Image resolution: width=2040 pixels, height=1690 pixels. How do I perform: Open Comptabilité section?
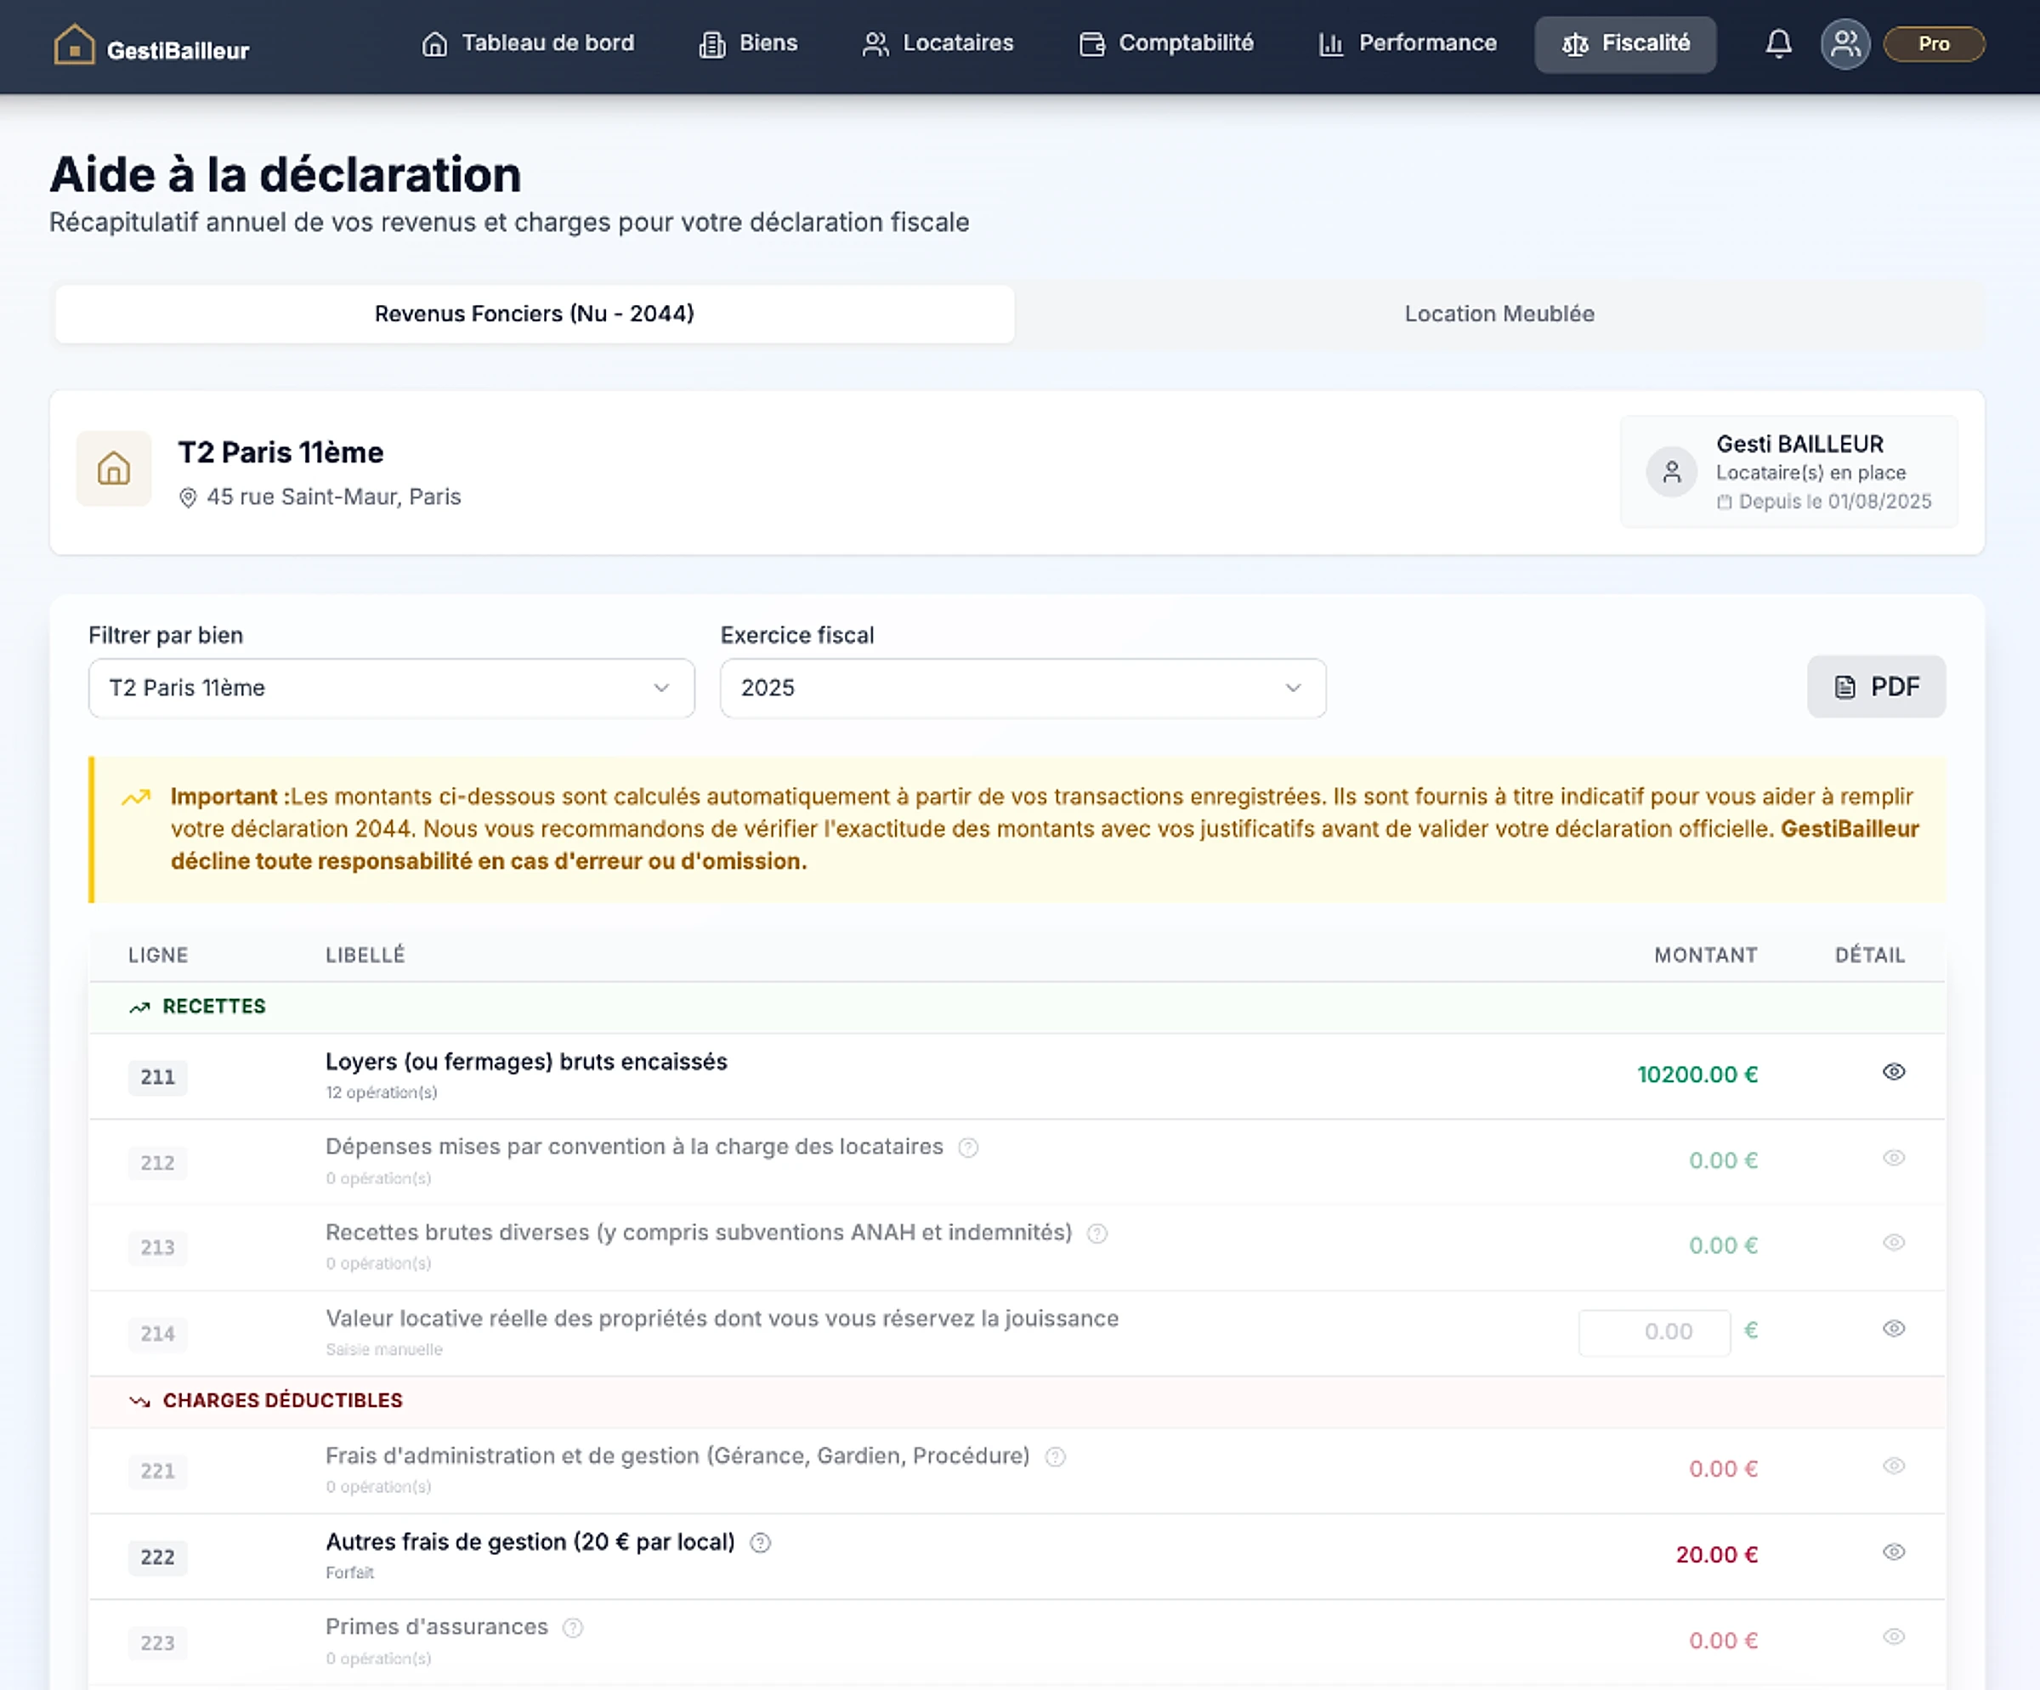(x=1165, y=43)
